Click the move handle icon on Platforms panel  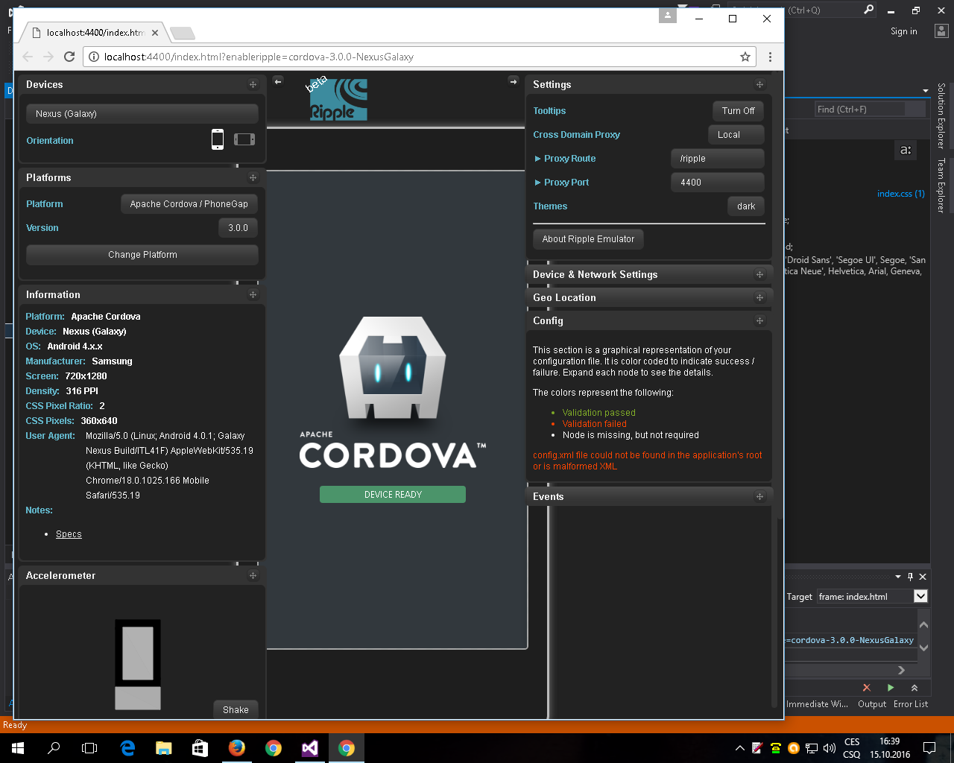coord(253,178)
